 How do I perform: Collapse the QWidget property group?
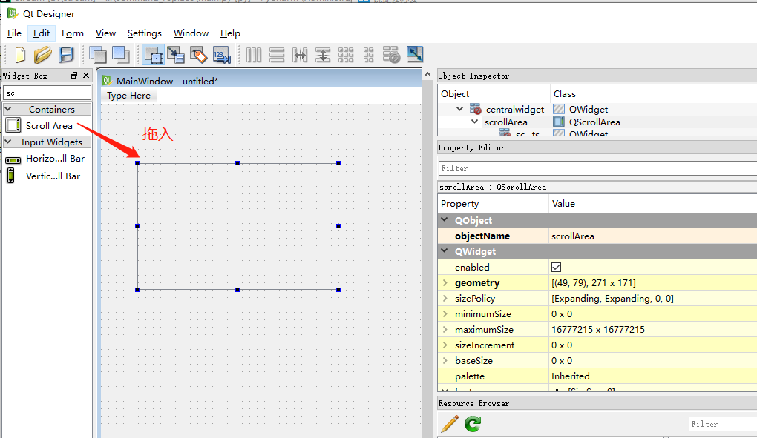point(445,251)
